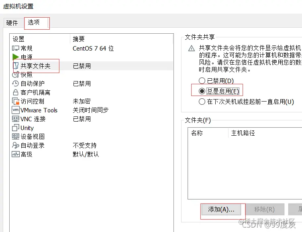Select the 客户机隔离 settings row label
The image size is (302, 232).
35,92
